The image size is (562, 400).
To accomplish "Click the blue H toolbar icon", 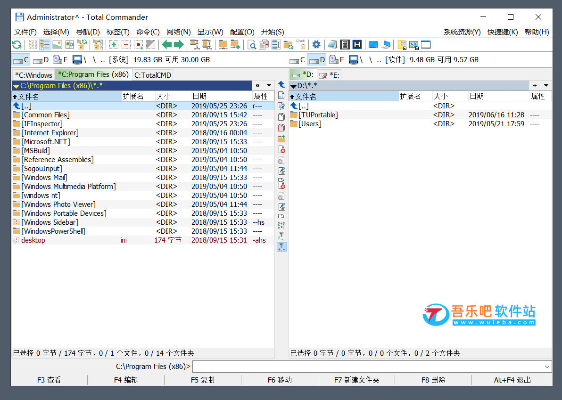I will pyautogui.click(x=357, y=45).
